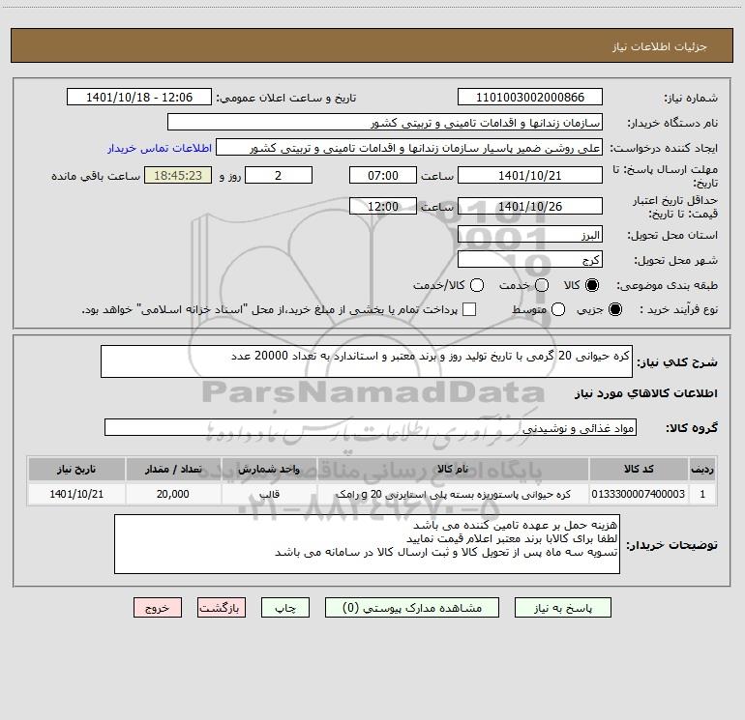This screenshot has height=720, width=745.
Task: Click the delivery city field کرج
Action: (530, 259)
